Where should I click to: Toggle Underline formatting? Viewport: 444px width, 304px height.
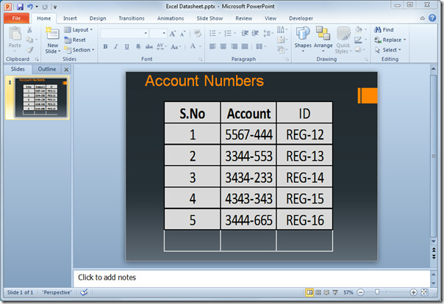tap(127, 47)
